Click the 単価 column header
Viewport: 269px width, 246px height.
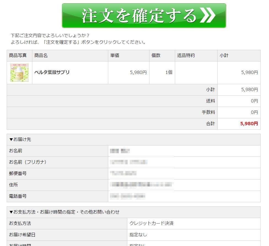click(x=115, y=56)
